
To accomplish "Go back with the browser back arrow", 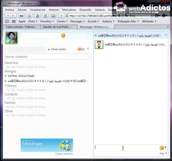I will [x=8, y=16].
